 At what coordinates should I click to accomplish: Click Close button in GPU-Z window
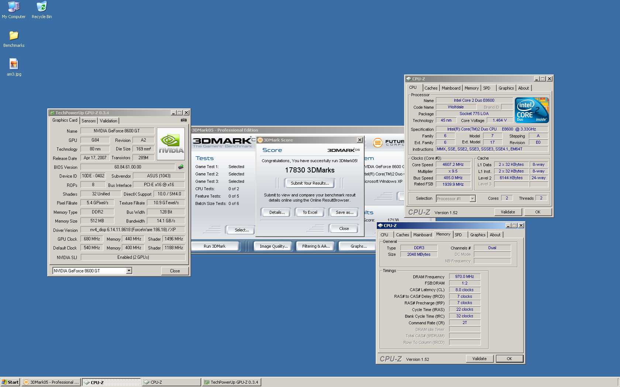click(175, 271)
